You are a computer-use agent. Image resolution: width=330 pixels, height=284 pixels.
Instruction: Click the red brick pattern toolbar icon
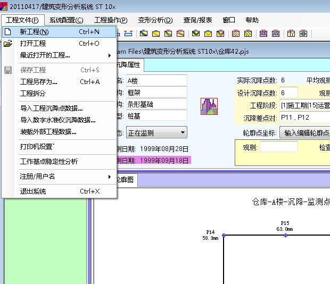263,34
